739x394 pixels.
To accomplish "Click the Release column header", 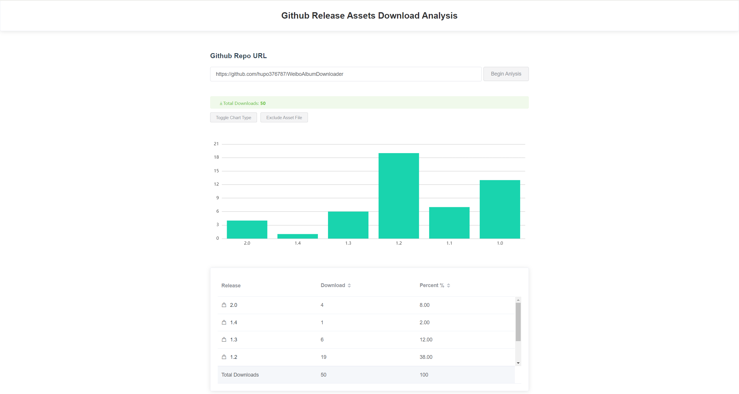I will [x=231, y=286].
